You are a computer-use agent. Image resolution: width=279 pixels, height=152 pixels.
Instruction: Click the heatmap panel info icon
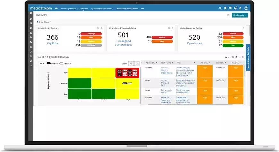[x=233, y=57]
